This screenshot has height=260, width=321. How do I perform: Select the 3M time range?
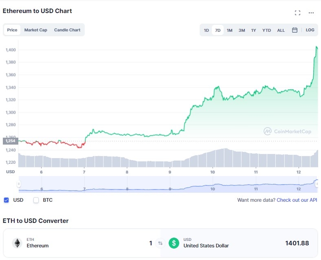pyautogui.click(x=242, y=30)
